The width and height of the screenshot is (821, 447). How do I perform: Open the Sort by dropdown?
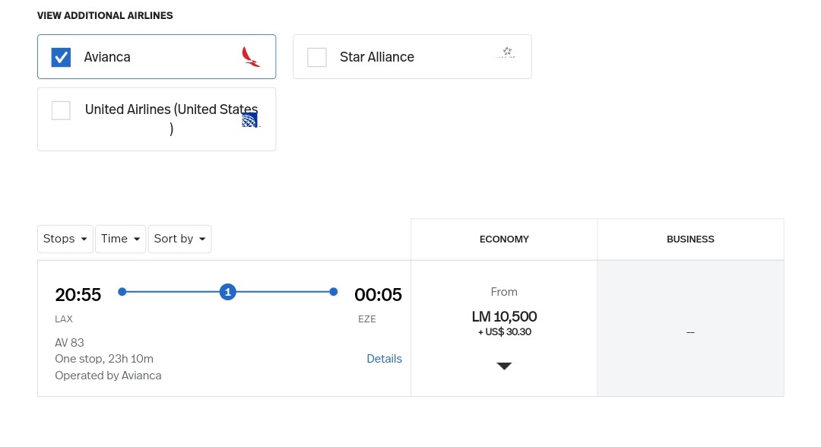pyautogui.click(x=179, y=239)
